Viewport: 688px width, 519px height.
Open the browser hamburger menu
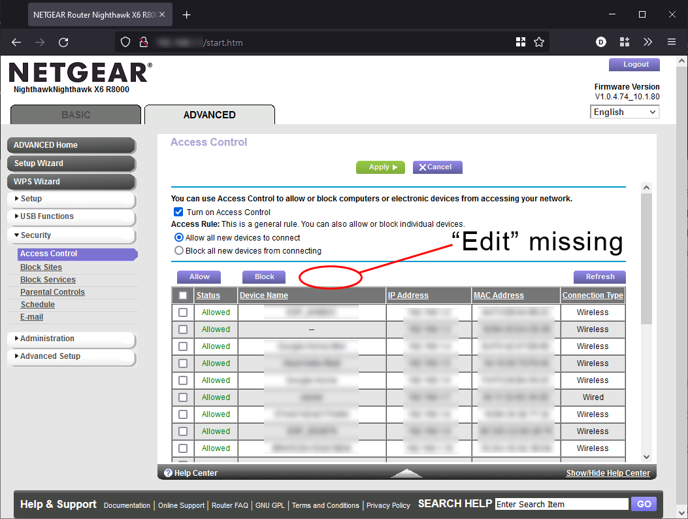tap(672, 42)
